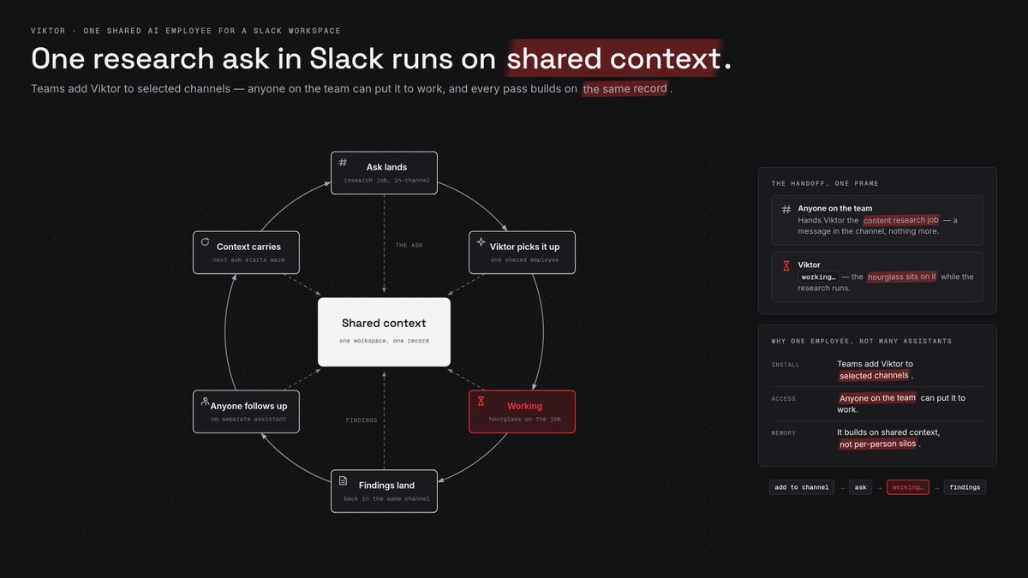Click highlighted 'selected channels' in Install row
This screenshot has width=1028, height=578.
tap(874, 375)
